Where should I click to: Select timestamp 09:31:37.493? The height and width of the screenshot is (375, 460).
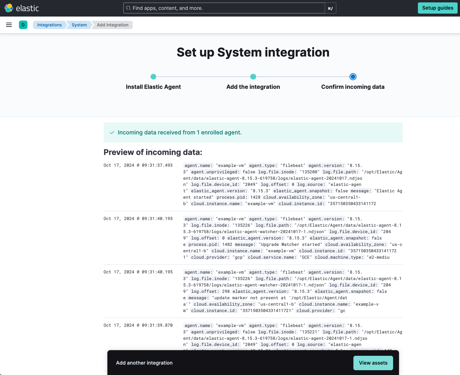138,165
